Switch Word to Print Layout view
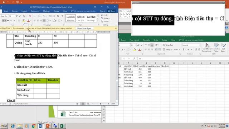Image resolution: width=229 pixels, height=129 pixels. 83,104
